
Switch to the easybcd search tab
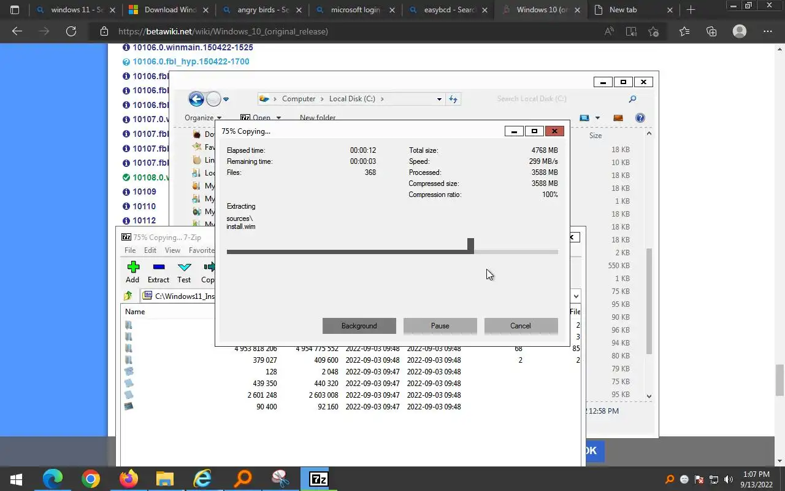tap(450, 10)
